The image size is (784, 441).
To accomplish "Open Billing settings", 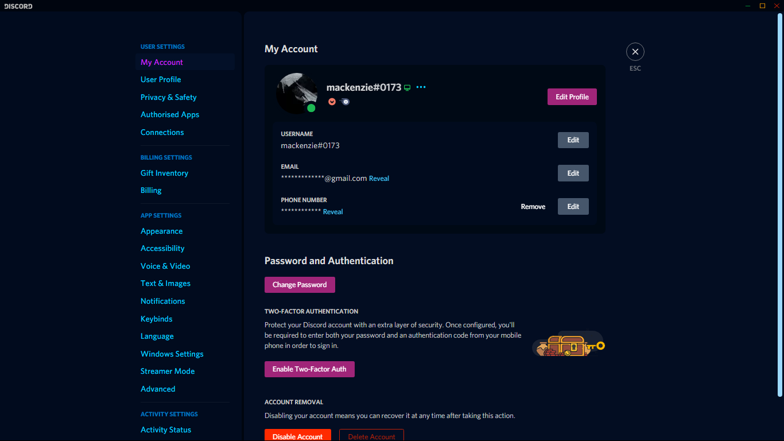I will 185,191.
